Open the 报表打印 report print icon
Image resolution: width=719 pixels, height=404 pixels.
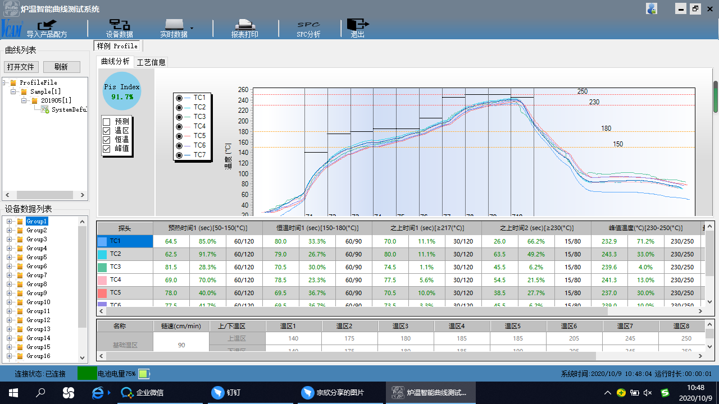click(245, 25)
